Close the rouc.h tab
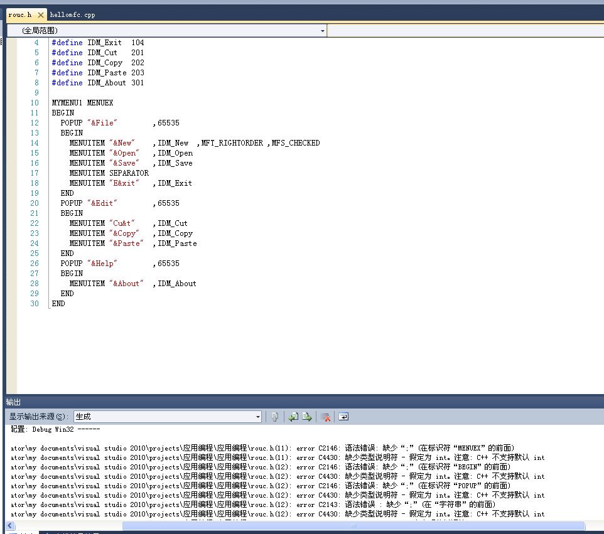The image size is (604, 534). coord(41,14)
